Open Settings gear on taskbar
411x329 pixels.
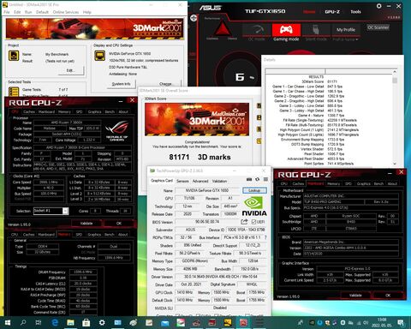click(102, 323)
